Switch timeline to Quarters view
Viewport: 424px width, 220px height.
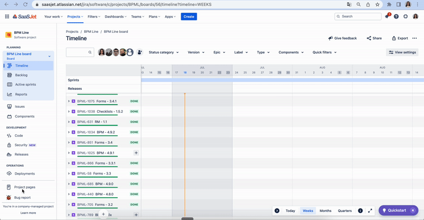click(344, 210)
